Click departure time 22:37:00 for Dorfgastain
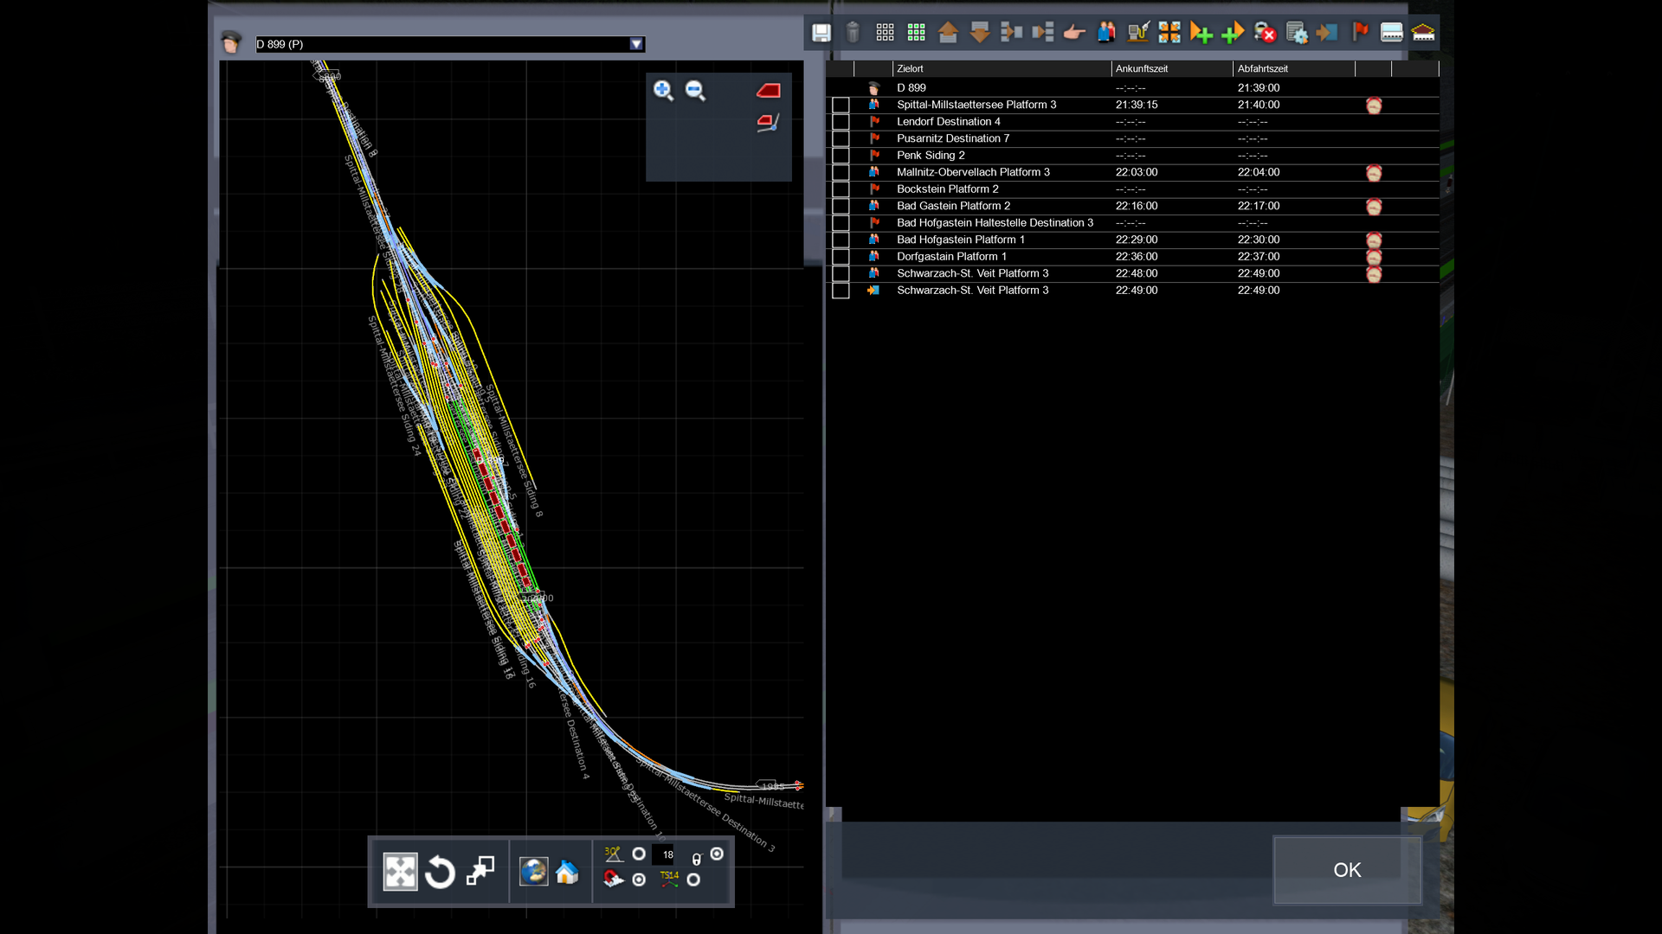 click(x=1258, y=257)
